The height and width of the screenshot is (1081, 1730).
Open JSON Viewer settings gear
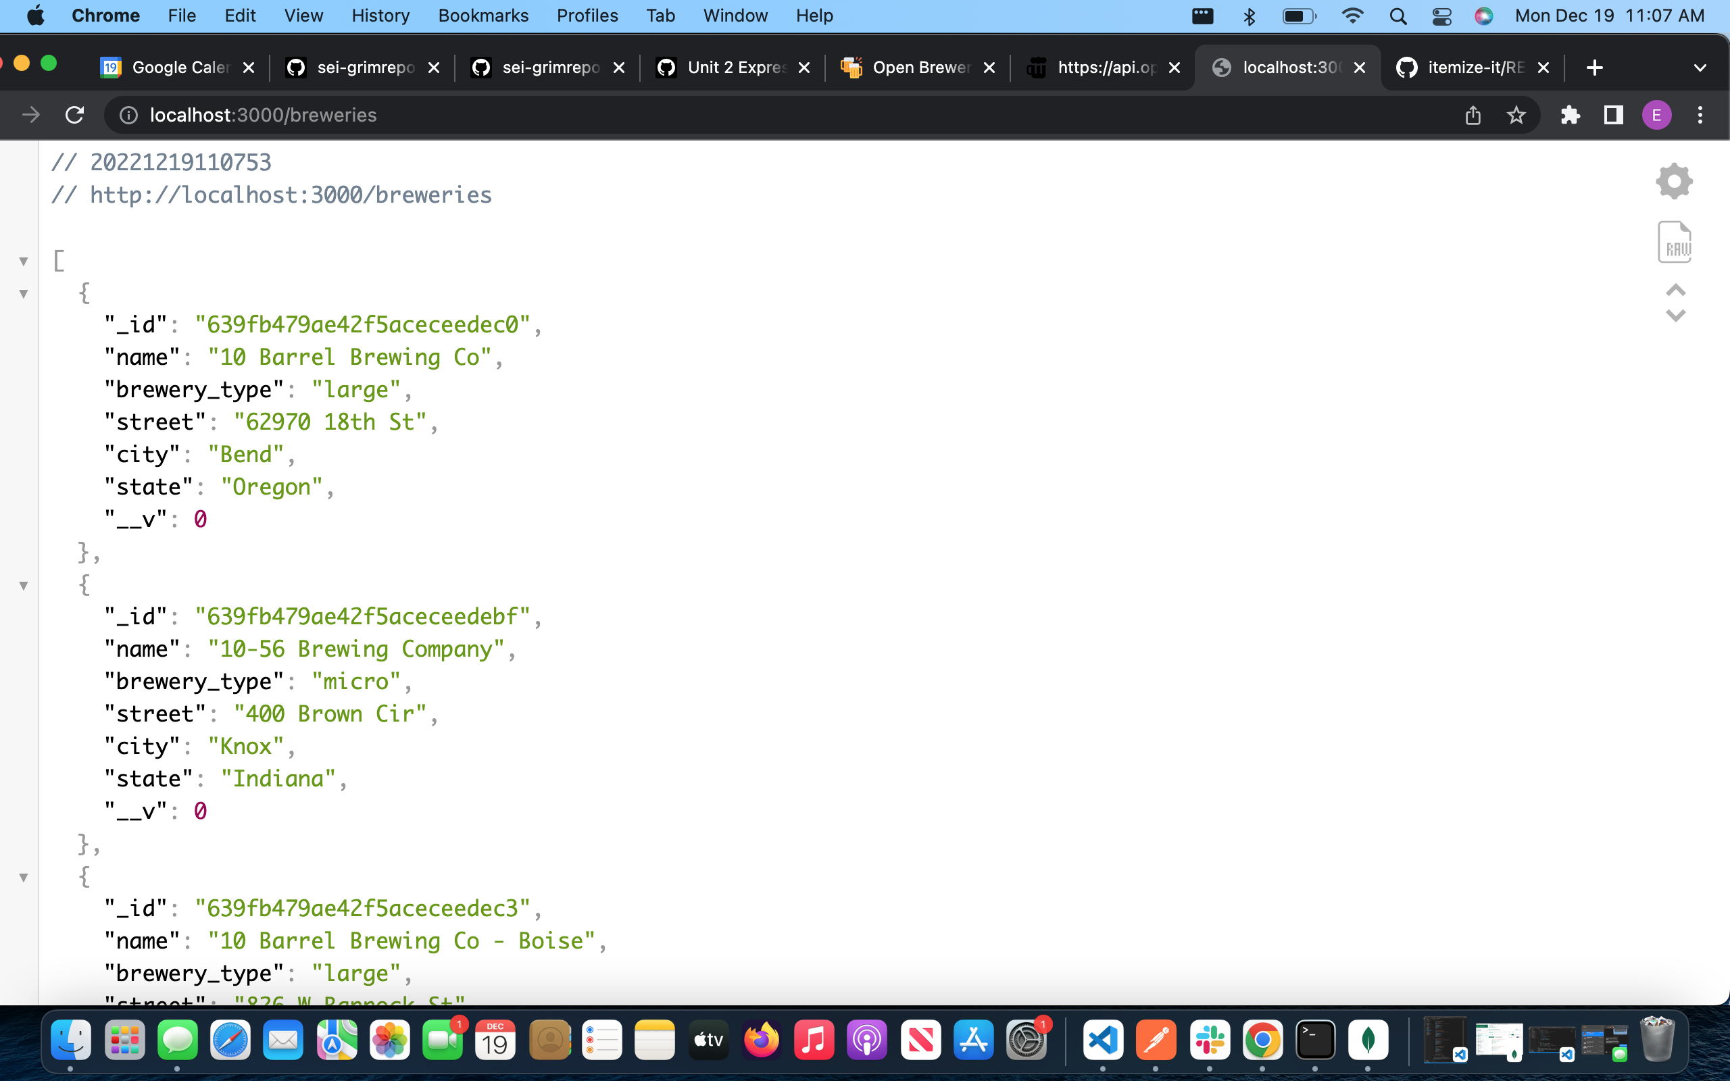(1673, 181)
